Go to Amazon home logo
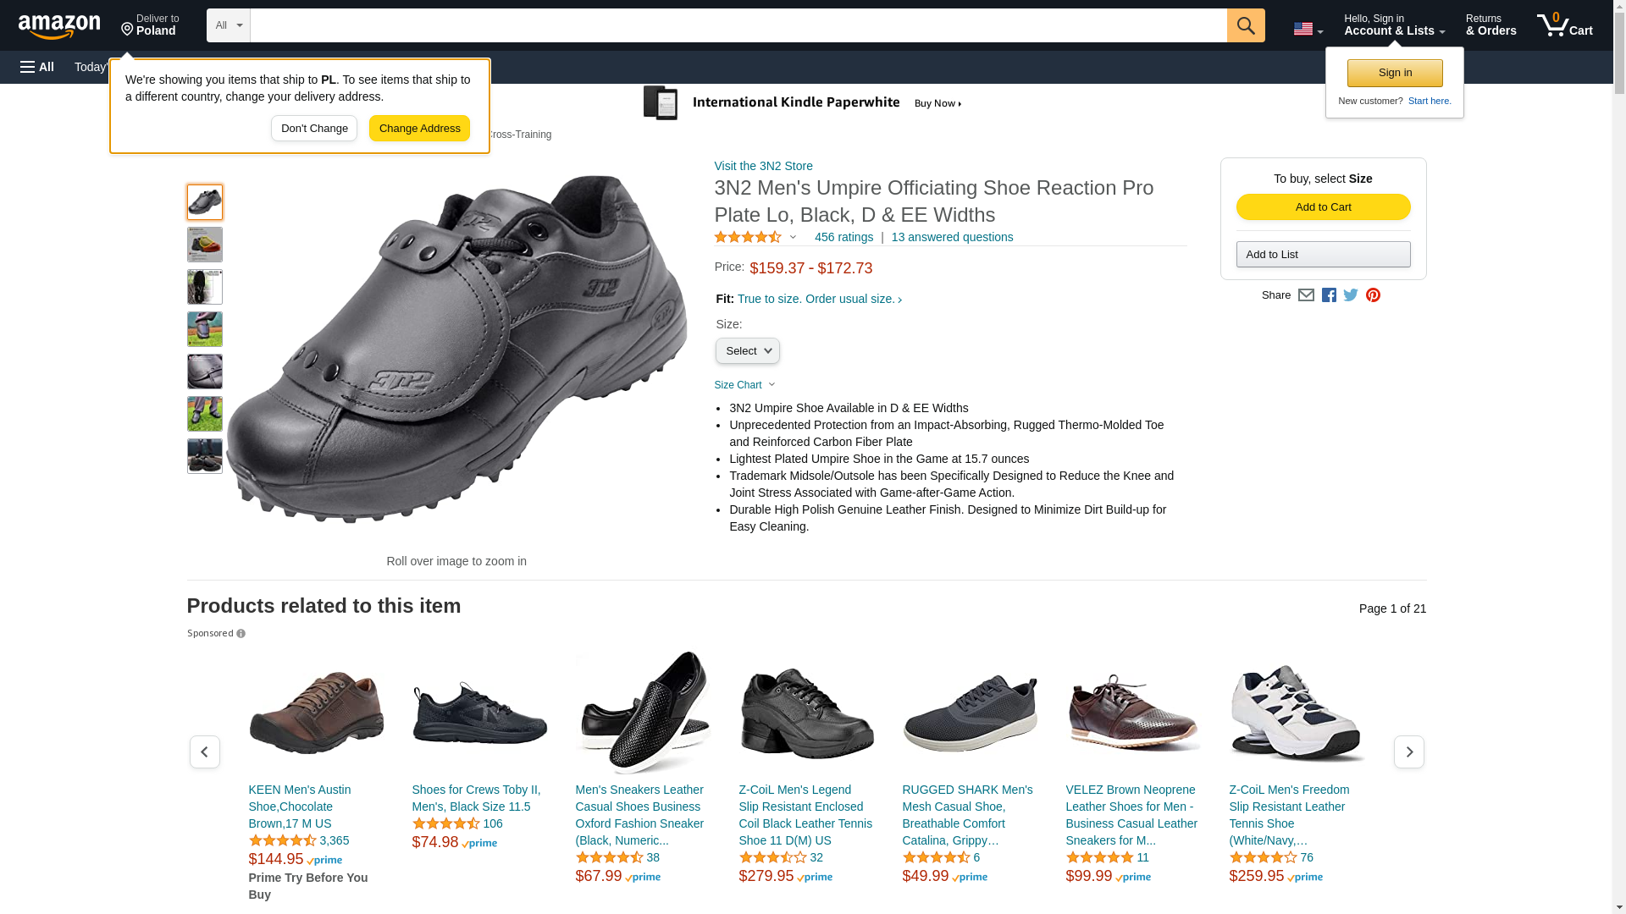This screenshot has height=914, width=1626. pyautogui.click(x=59, y=26)
